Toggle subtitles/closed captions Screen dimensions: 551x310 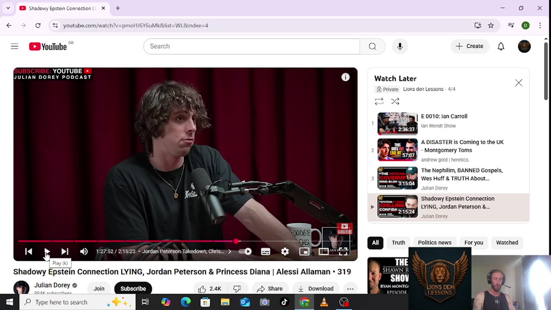click(266, 251)
